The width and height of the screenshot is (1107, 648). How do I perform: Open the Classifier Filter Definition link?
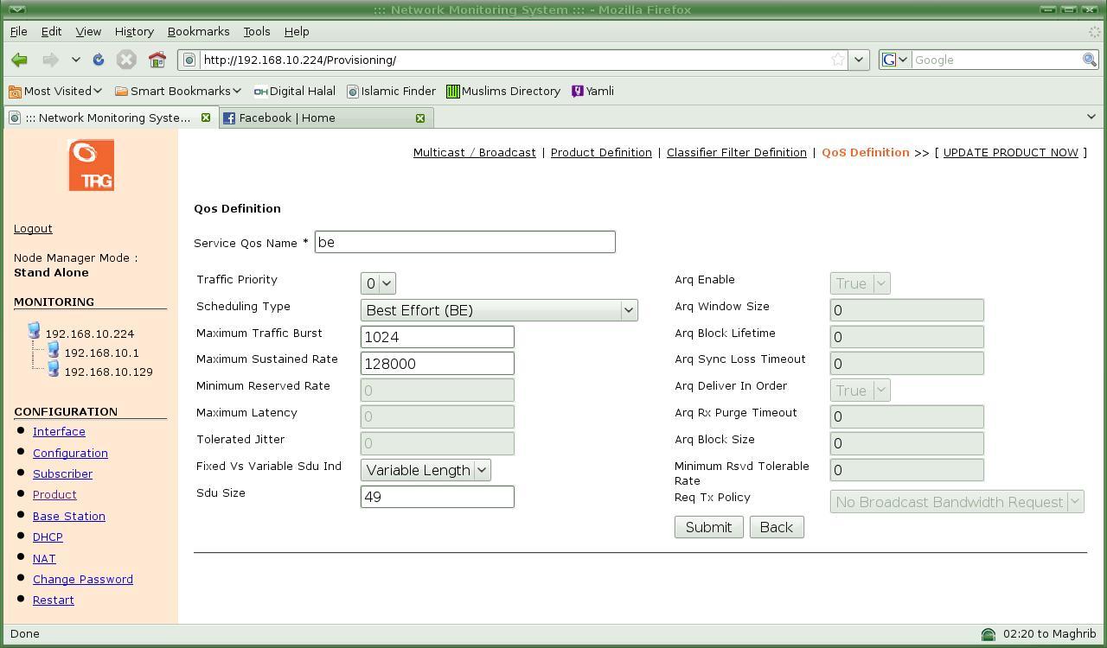[x=736, y=152]
